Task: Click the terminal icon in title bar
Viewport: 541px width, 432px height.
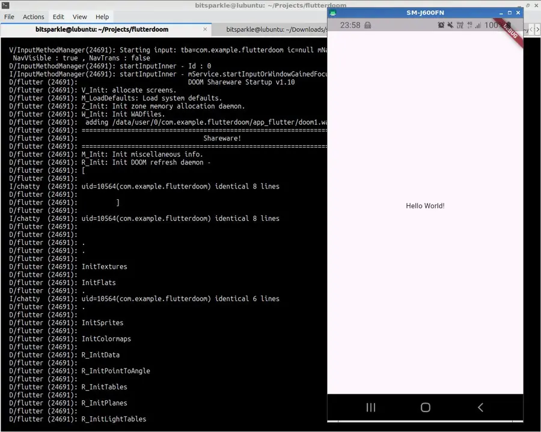Action: point(5,5)
